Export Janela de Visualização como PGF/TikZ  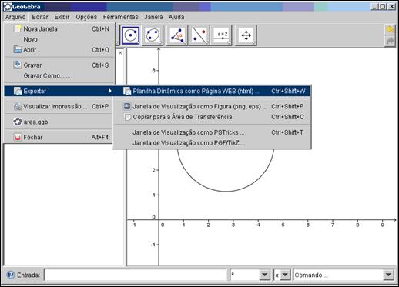point(212,143)
